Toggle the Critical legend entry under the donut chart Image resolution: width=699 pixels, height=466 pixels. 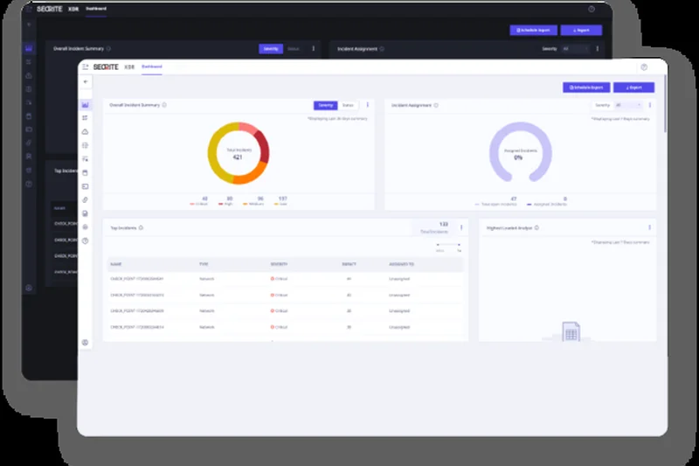(199, 204)
